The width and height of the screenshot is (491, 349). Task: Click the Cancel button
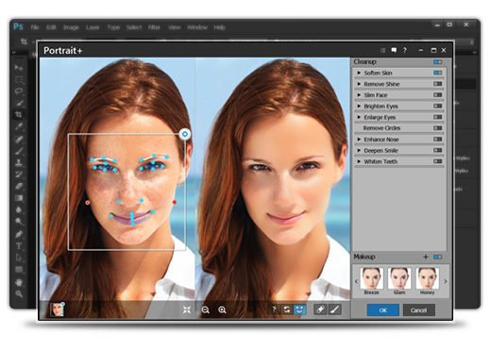coord(419,310)
